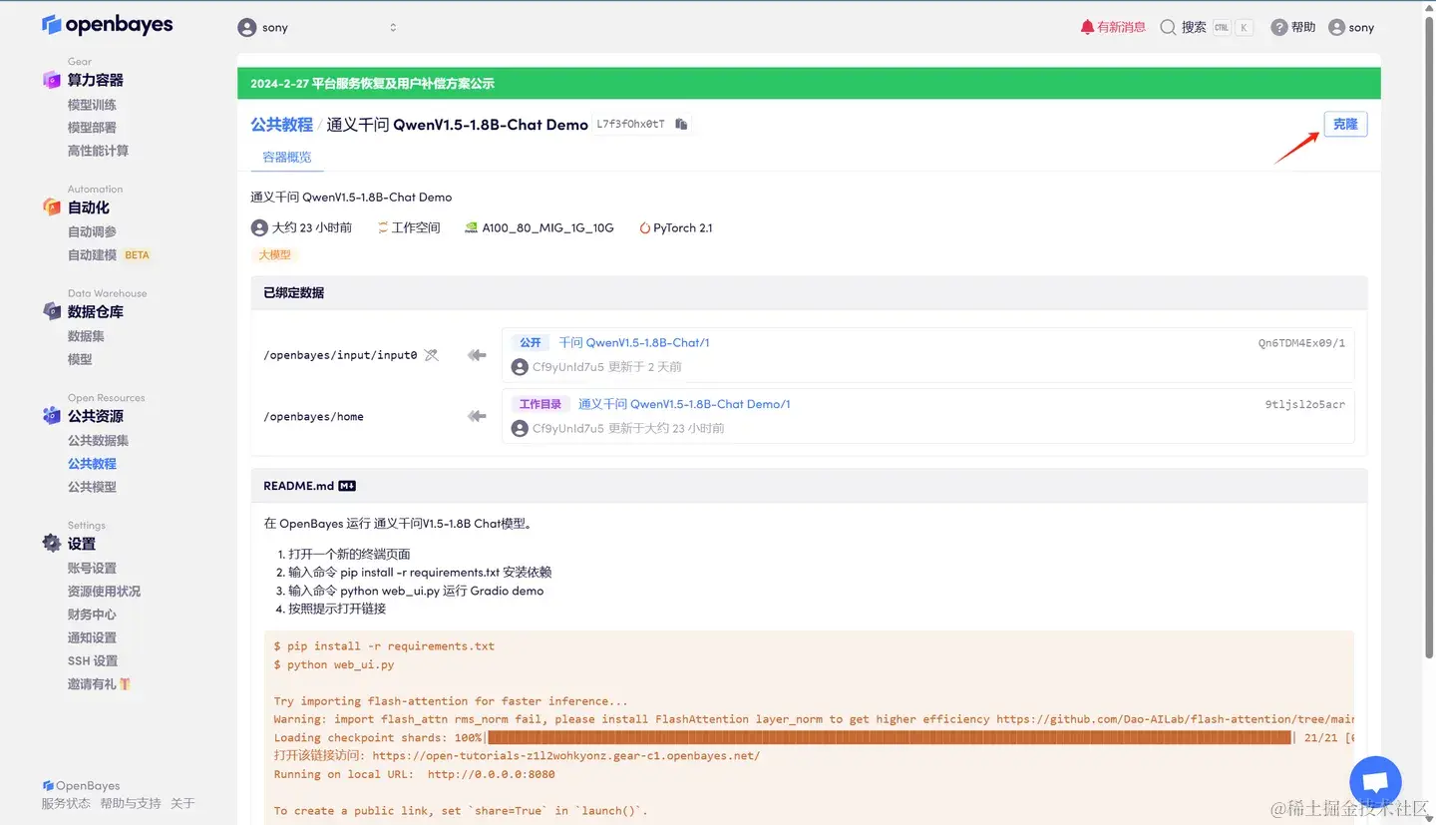Viewport: 1436px width, 825px height.
Task: Click 关于 in the footer
Action: coord(182,803)
